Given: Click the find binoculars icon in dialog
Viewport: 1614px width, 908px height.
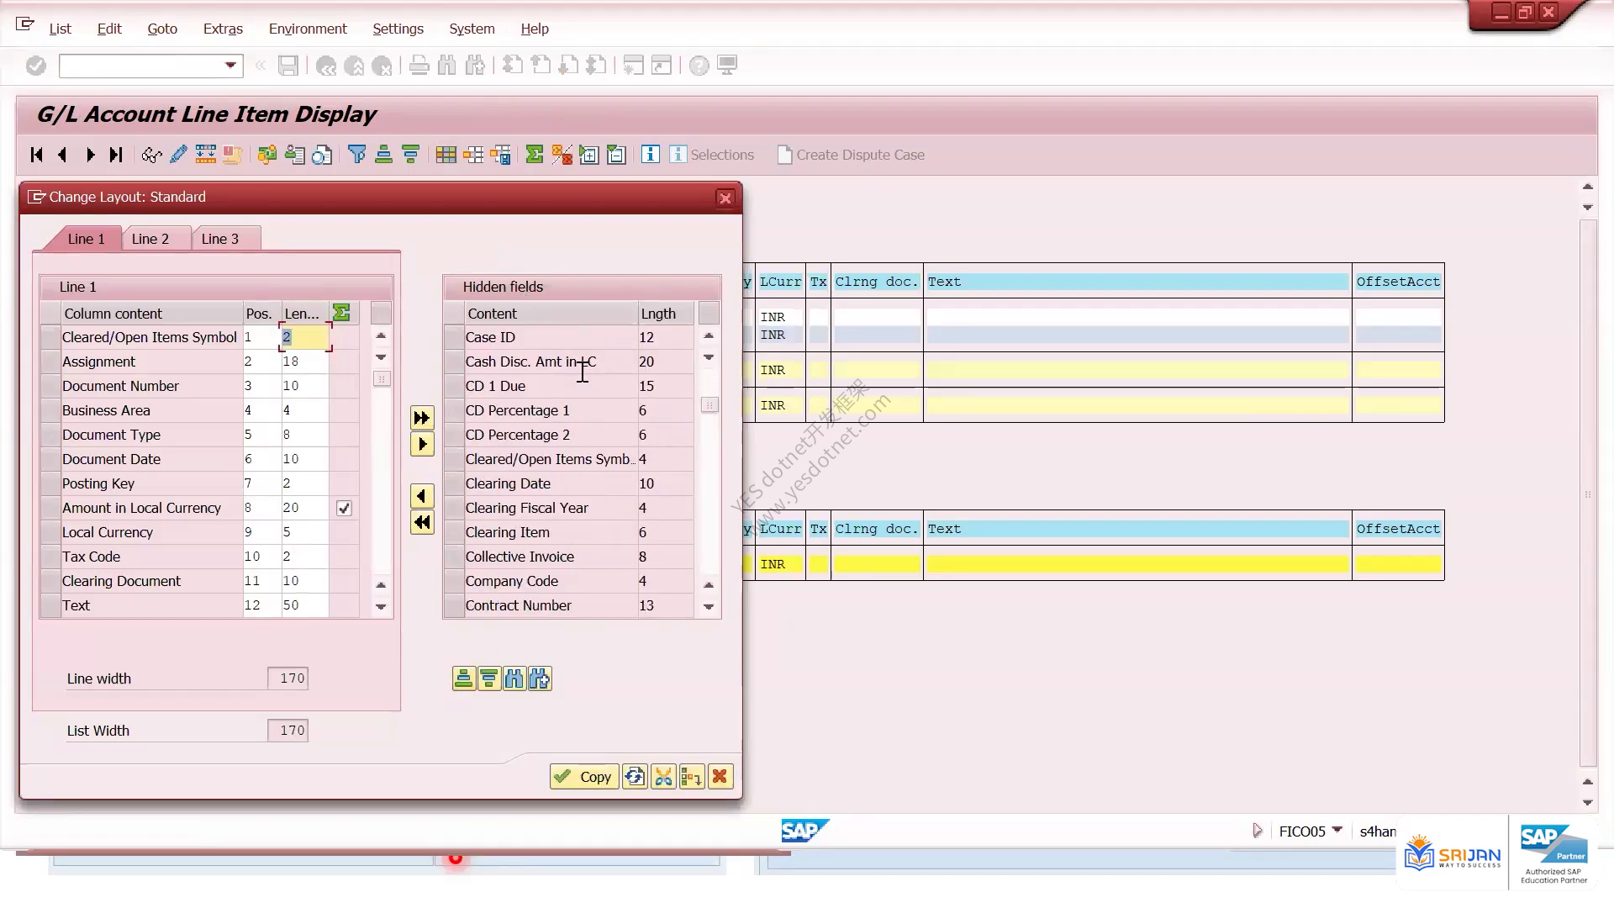Looking at the screenshot, I should click(514, 678).
